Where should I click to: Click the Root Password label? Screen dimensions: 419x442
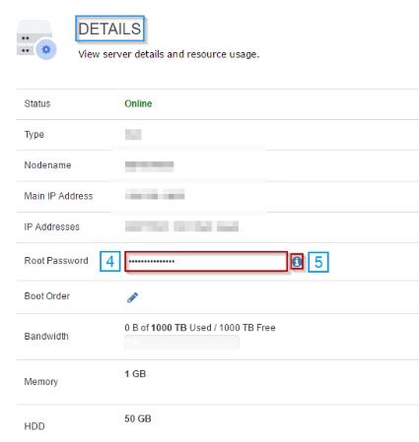(x=56, y=261)
